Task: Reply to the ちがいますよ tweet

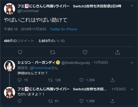Action: [x=19, y=101]
